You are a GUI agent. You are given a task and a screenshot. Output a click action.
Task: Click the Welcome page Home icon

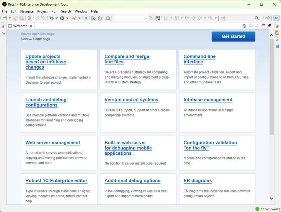coord(244,26)
